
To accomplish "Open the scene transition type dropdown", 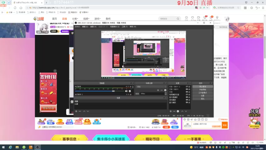I will 151,87.
